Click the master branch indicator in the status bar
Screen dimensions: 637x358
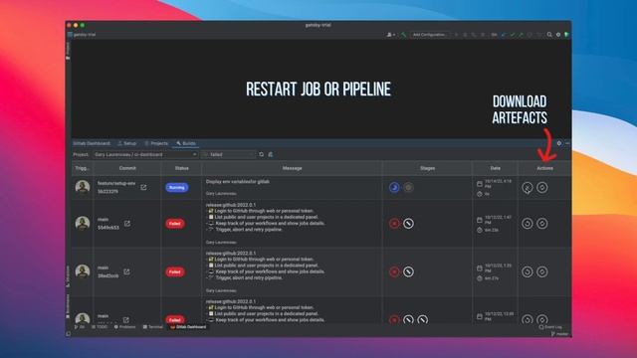559,334
